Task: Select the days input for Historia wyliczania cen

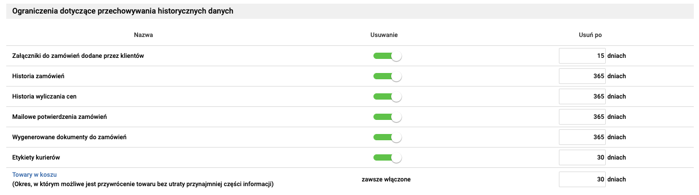Action: pos(582,96)
